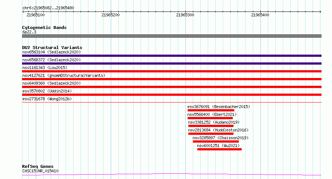The image size is (332, 179).
Task: Open the RefSeq Genes track title
Action: tap(38, 166)
